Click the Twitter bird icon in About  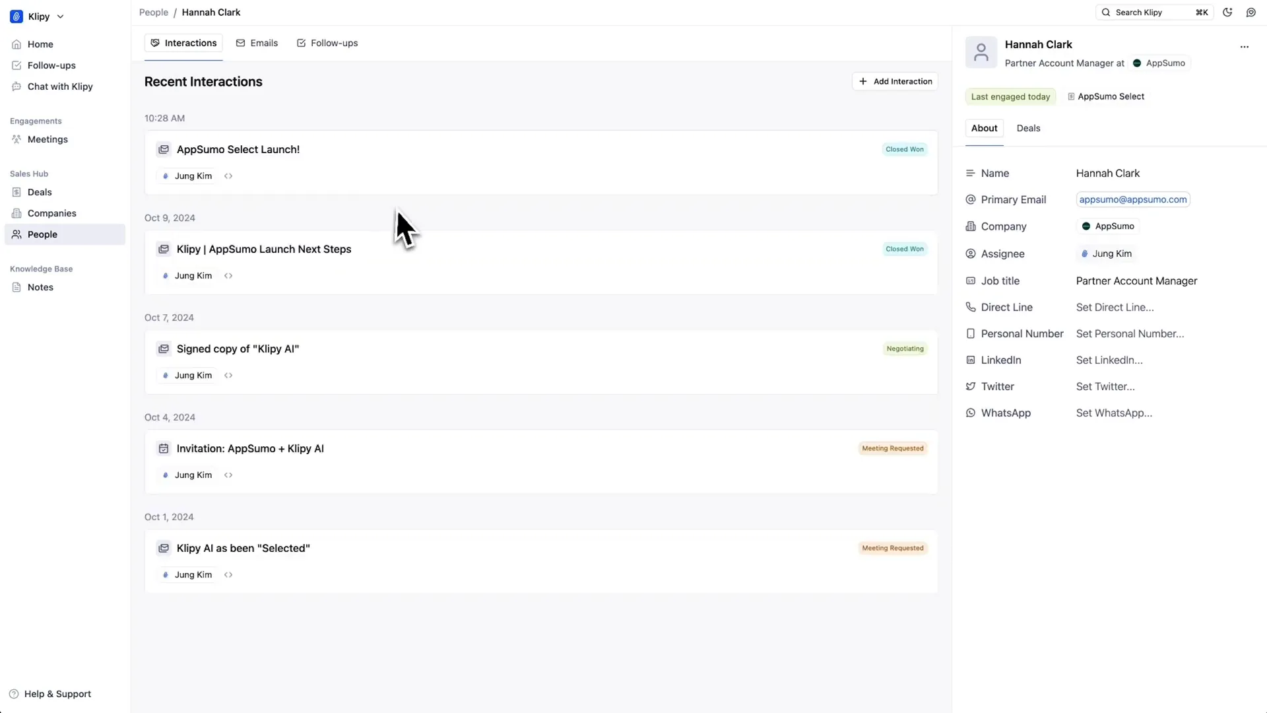pyautogui.click(x=970, y=386)
